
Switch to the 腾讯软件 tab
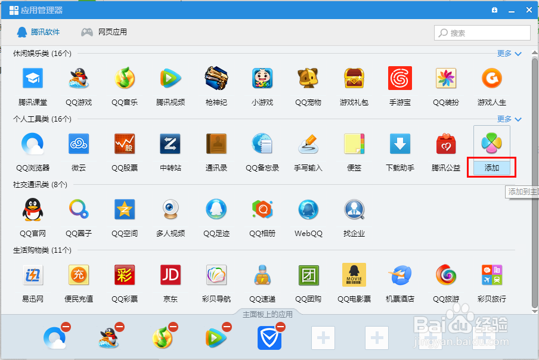[x=38, y=32]
